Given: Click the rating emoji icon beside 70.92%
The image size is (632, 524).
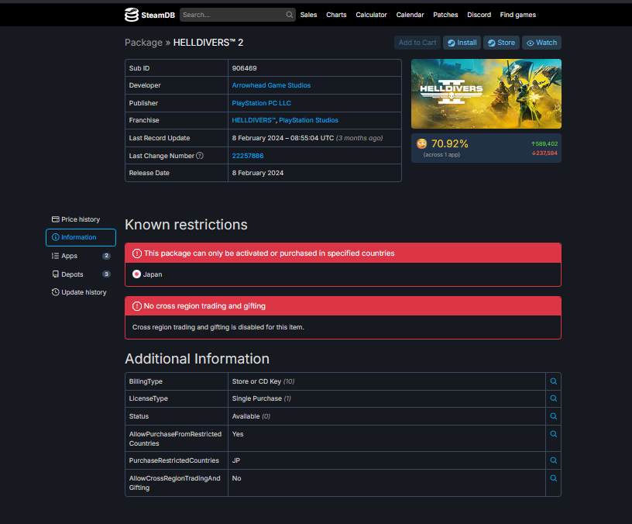Looking at the screenshot, I should (x=421, y=144).
